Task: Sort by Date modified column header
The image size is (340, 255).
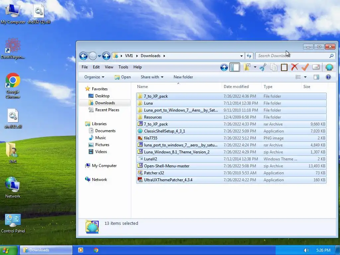Action: (236, 87)
